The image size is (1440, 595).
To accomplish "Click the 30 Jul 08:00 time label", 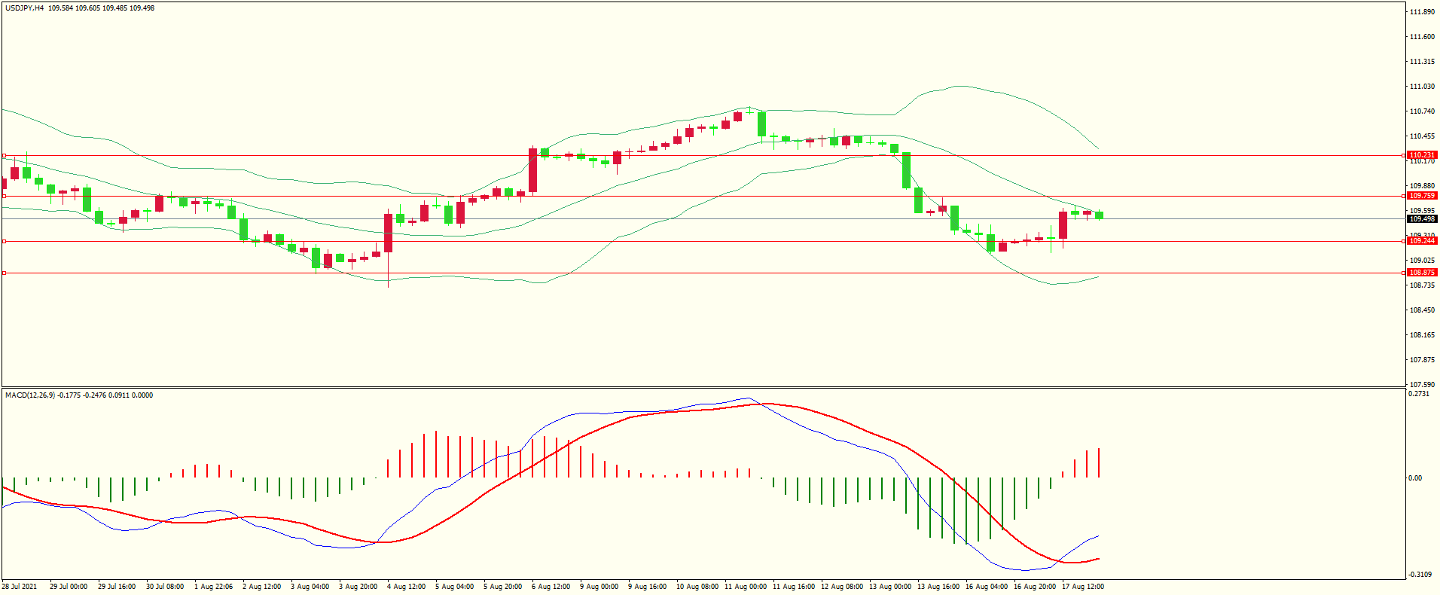I will click(x=165, y=587).
